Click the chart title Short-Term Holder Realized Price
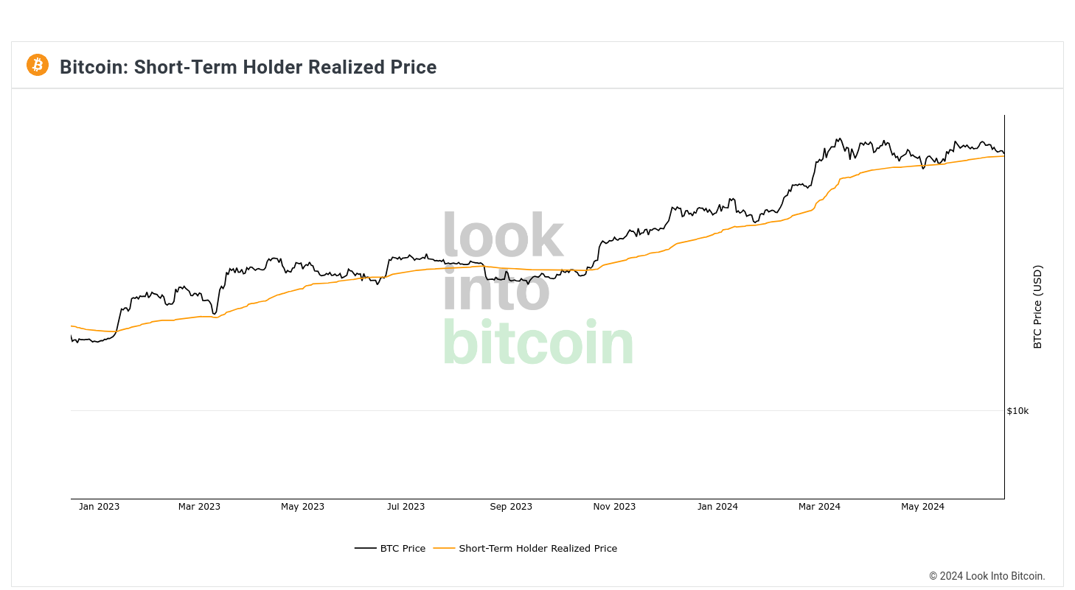This screenshot has height=590, width=1075. (248, 67)
